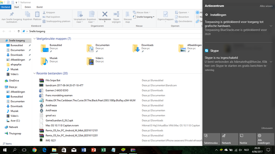275x154 pixels.
Task: Click Alles wissen in Actiecentrum
Action: tap(266, 6)
